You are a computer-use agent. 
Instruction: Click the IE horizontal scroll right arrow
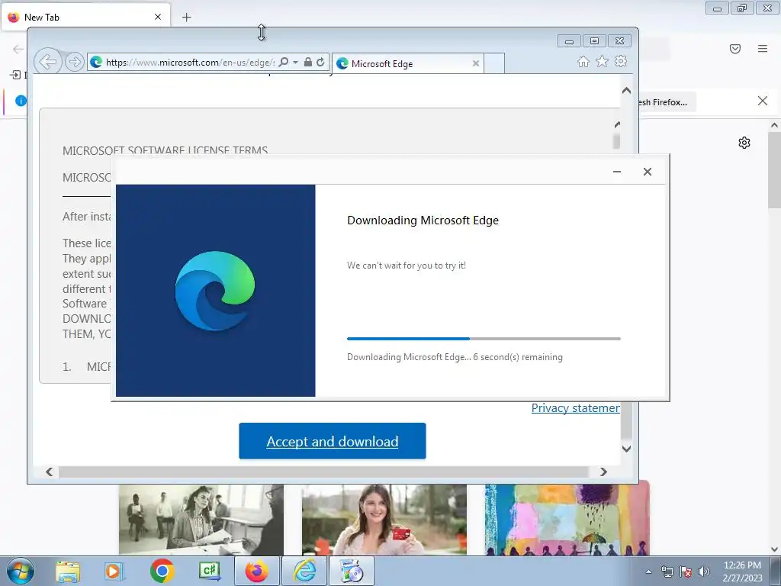(x=603, y=472)
